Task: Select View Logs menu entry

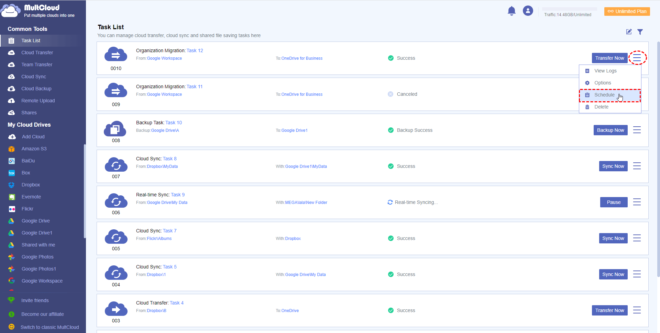Action: tap(605, 71)
